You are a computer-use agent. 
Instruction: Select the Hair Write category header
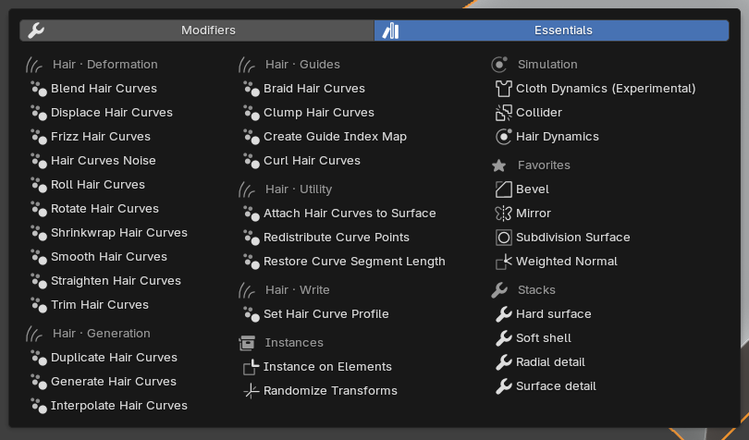[297, 290]
